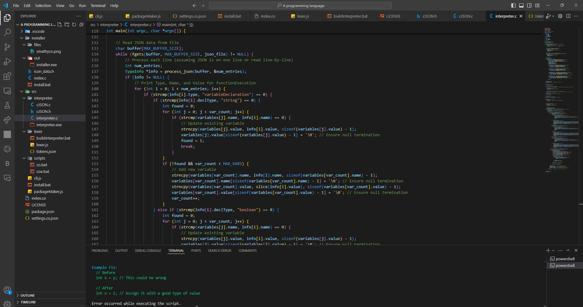Toggle the primary side bar visibility
583x307 pixels.
click(514, 5)
